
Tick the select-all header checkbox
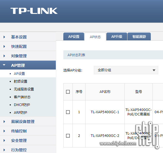point(68,92)
